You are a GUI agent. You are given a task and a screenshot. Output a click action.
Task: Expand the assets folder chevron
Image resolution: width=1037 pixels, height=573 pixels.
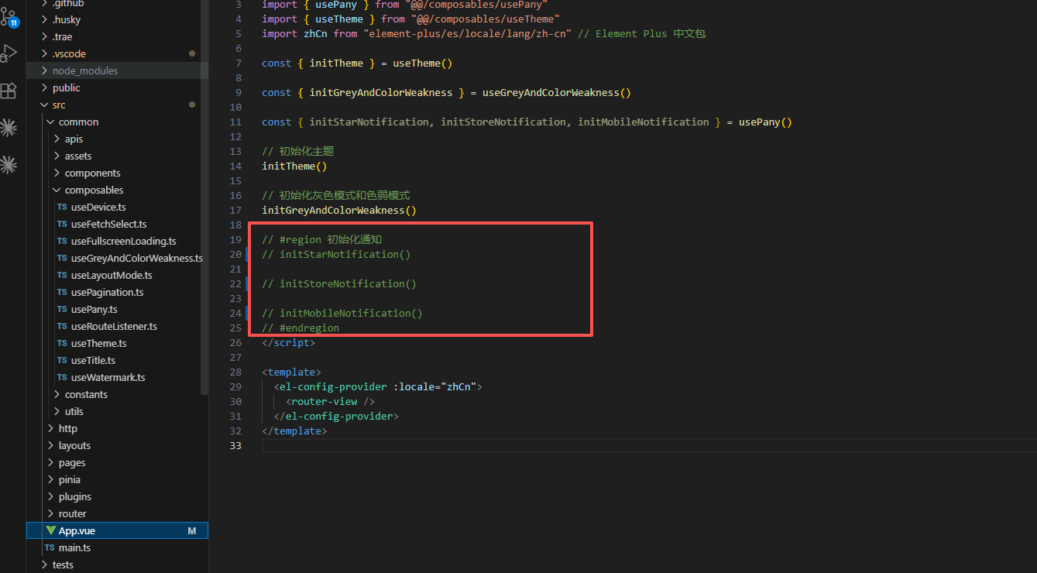tap(57, 156)
